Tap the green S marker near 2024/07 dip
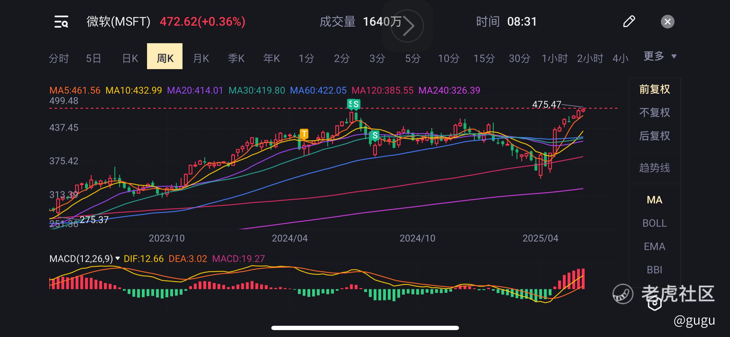The width and height of the screenshot is (730, 337). coord(375,135)
